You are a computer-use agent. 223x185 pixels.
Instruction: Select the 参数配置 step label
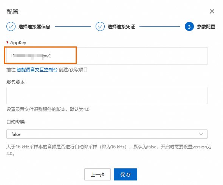[x=206, y=26]
